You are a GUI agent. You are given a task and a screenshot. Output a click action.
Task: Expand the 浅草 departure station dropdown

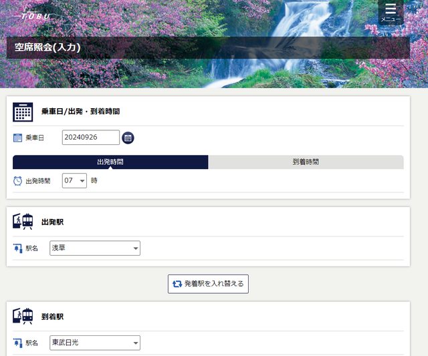(x=95, y=248)
